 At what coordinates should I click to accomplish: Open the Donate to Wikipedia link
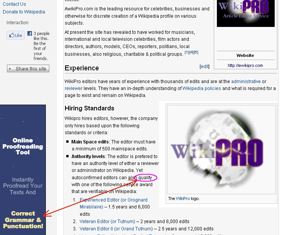point(24,12)
